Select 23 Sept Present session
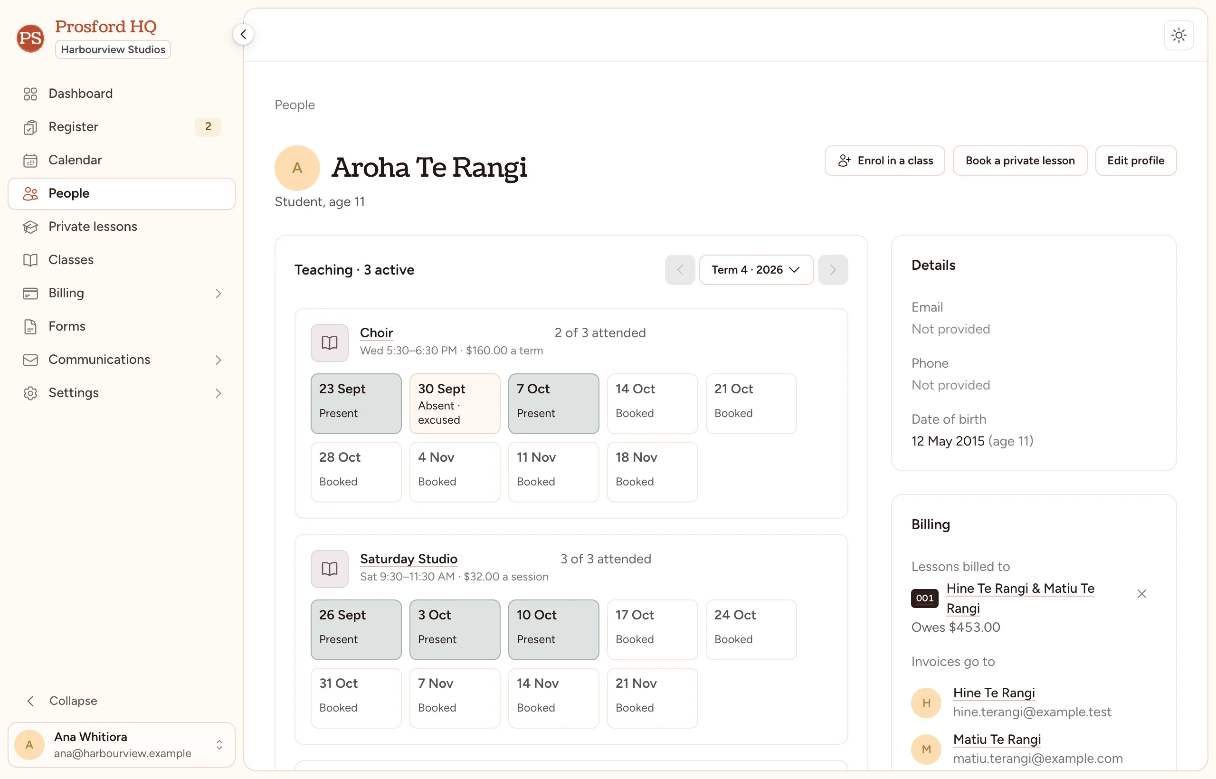 (356, 404)
